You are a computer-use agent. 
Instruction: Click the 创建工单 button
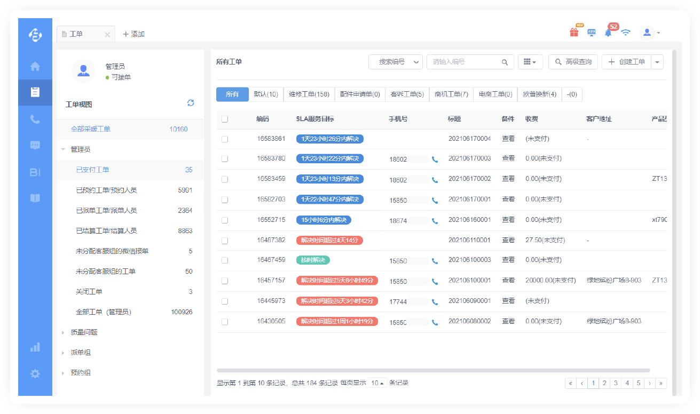click(626, 62)
